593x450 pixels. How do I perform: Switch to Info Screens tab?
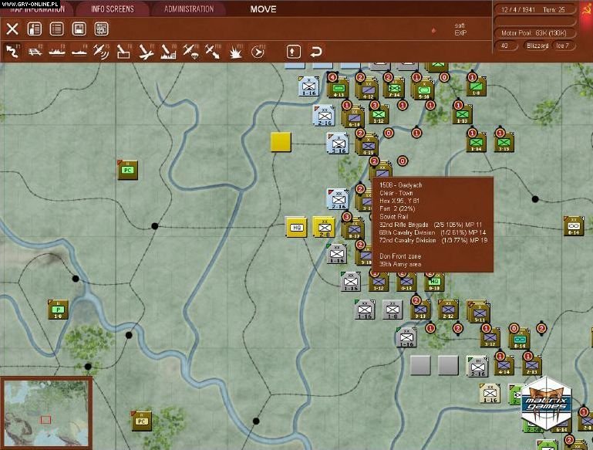(113, 9)
